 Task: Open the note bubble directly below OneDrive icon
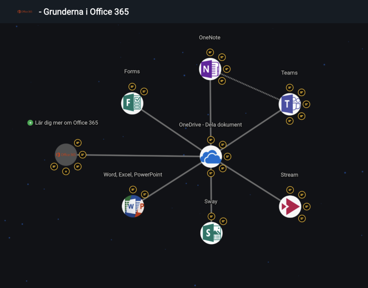tap(211, 173)
